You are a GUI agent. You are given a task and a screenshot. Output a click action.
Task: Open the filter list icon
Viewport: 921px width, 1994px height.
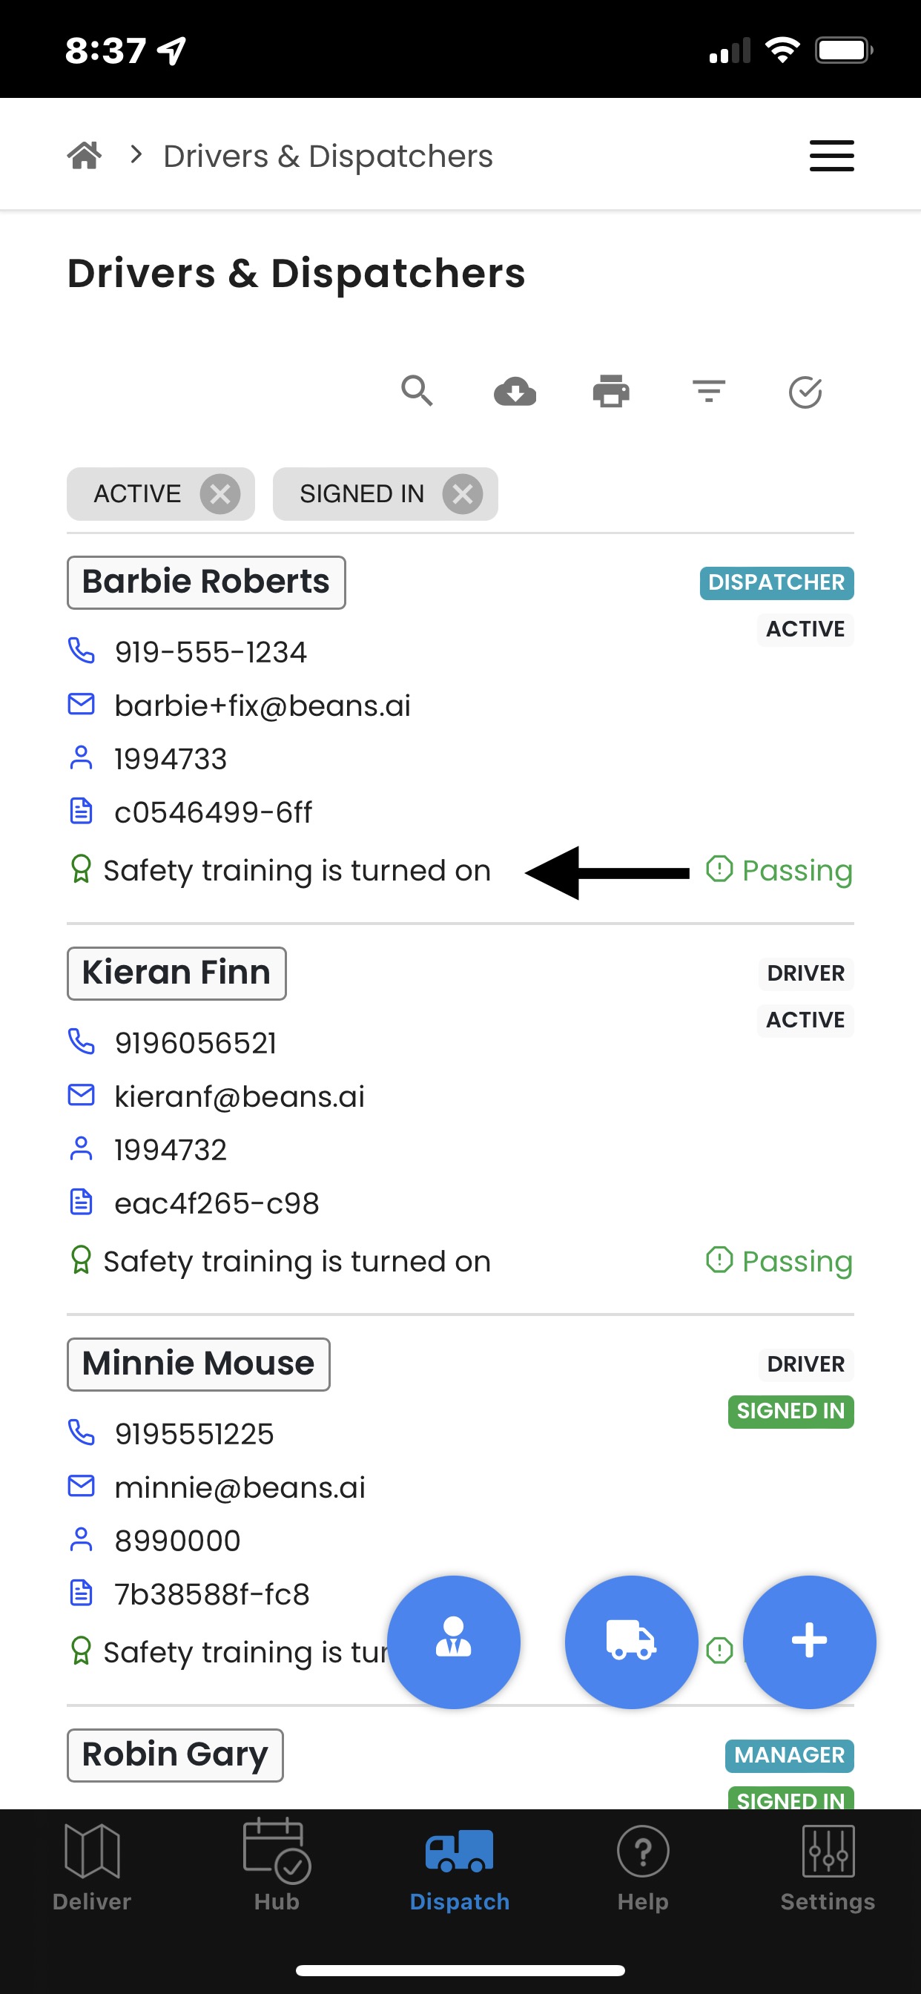(708, 392)
